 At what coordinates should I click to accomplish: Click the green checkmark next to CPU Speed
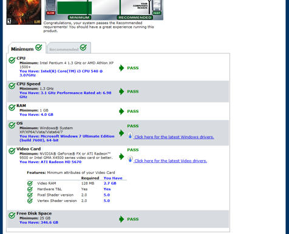click(12, 85)
